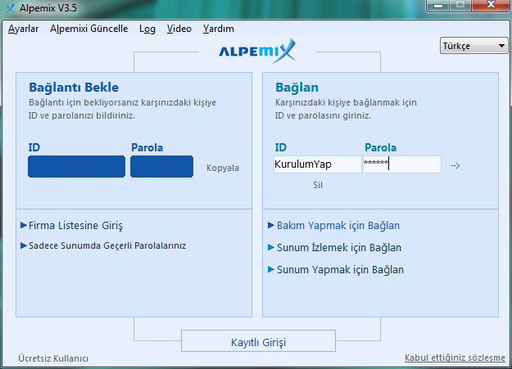Close the Alpemix window

491,5
